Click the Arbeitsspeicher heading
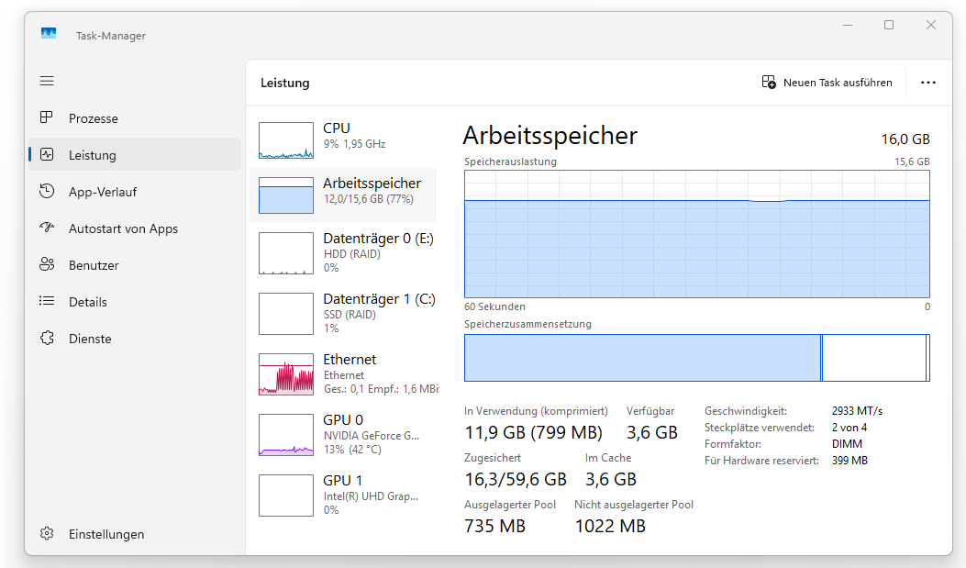This screenshot has height=568, width=966. pyautogui.click(x=550, y=136)
